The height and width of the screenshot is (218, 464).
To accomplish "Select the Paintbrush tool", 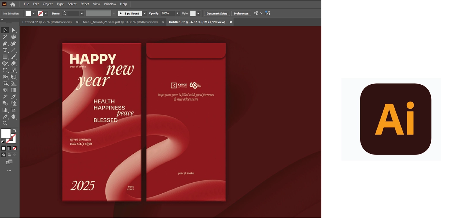I will 13,57.
